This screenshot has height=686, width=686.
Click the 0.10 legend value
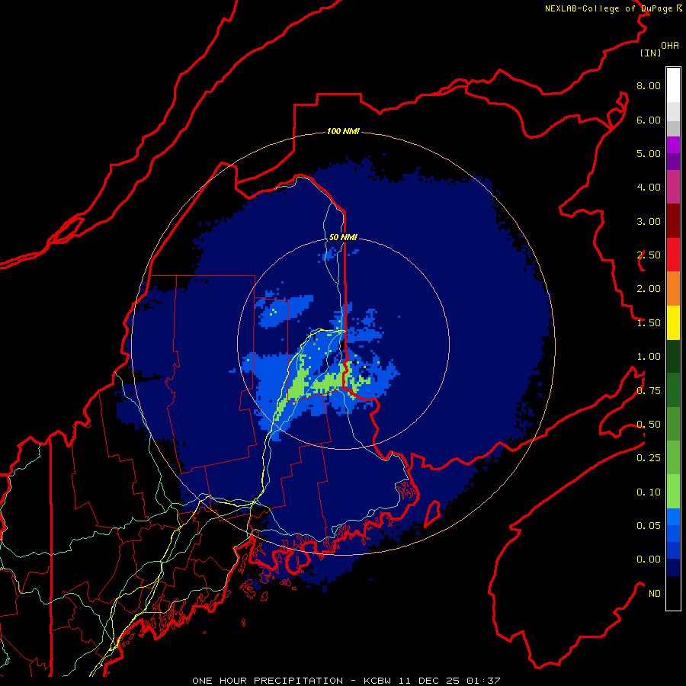649,492
